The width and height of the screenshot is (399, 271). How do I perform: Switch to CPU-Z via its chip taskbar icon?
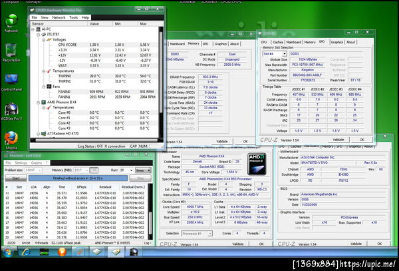tap(97, 252)
